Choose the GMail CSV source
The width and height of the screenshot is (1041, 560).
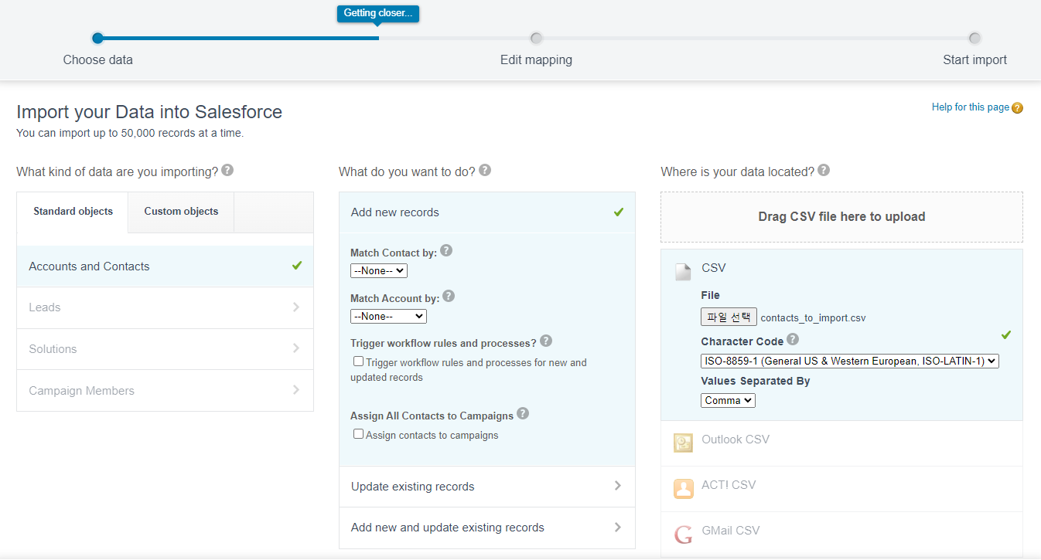[841, 534]
